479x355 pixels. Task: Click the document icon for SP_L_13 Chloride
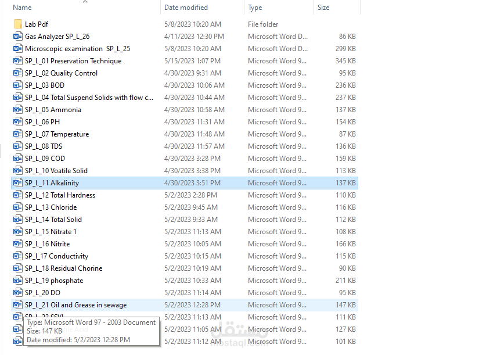click(18, 207)
